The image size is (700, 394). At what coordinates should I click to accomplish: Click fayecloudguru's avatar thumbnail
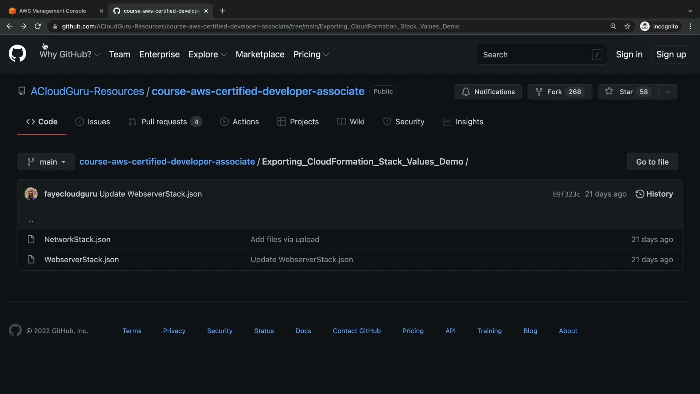tap(31, 194)
